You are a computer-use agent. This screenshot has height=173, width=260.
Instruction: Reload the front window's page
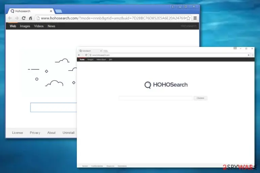[86, 55]
